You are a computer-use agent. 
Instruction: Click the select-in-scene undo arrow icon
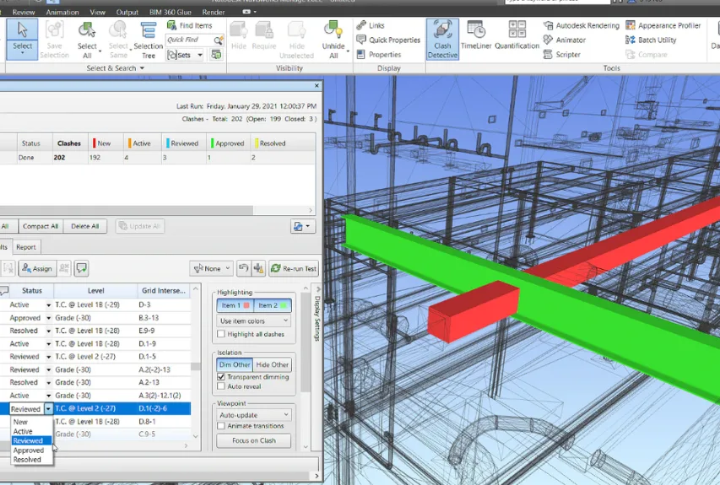pos(243,268)
